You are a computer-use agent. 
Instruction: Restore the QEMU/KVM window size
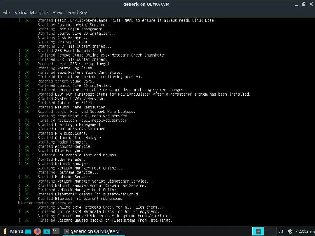(x=304, y=4)
